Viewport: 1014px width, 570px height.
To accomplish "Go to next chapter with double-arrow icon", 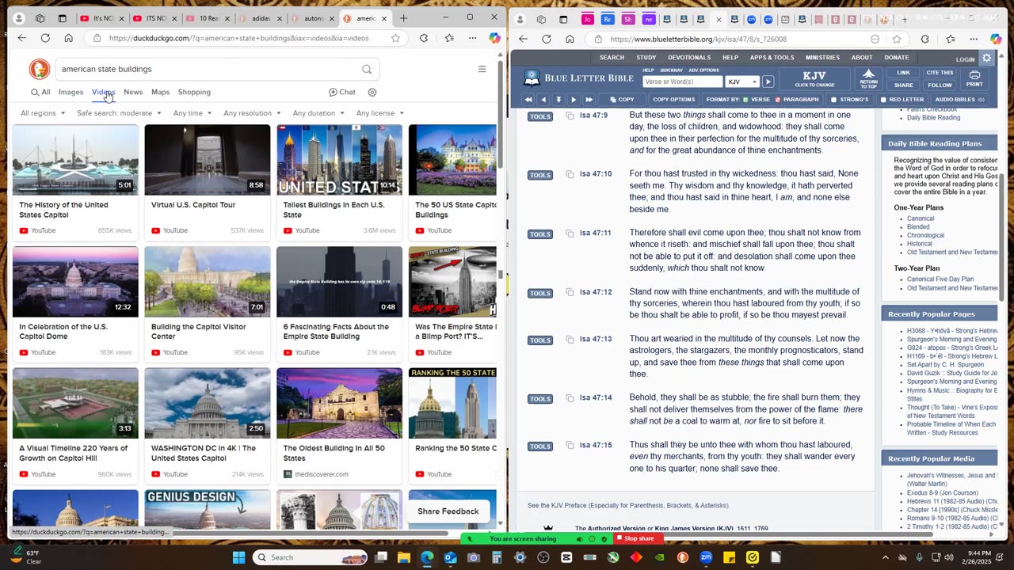I will tap(589, 100).
